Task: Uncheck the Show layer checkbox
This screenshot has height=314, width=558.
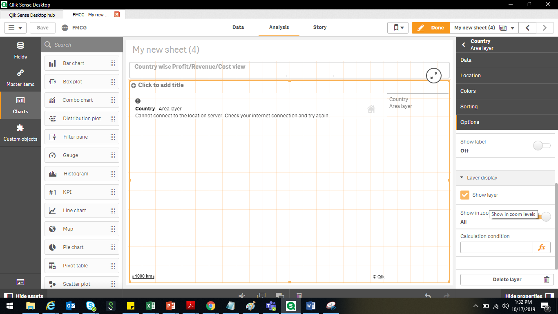Action: coord(465,195)
